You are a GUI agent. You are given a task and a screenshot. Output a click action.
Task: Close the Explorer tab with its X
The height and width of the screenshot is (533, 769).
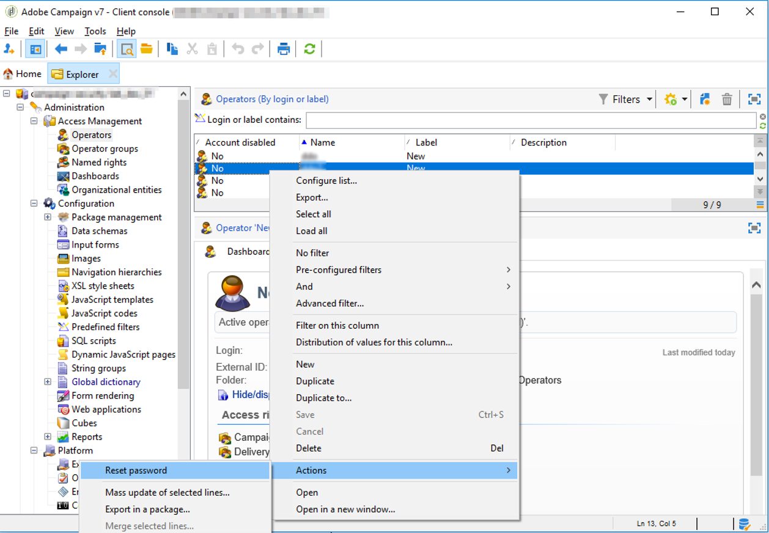point(112,74)
